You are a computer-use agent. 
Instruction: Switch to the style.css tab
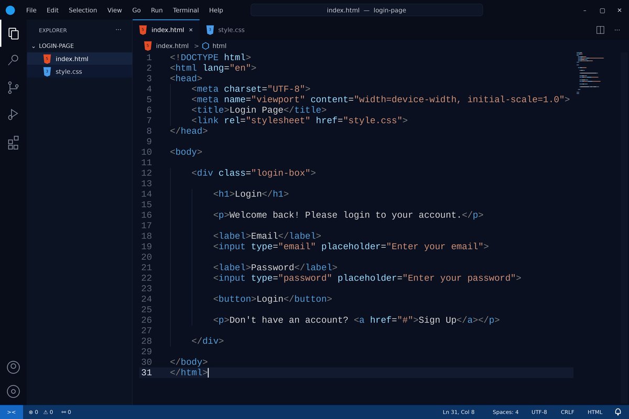226,30
